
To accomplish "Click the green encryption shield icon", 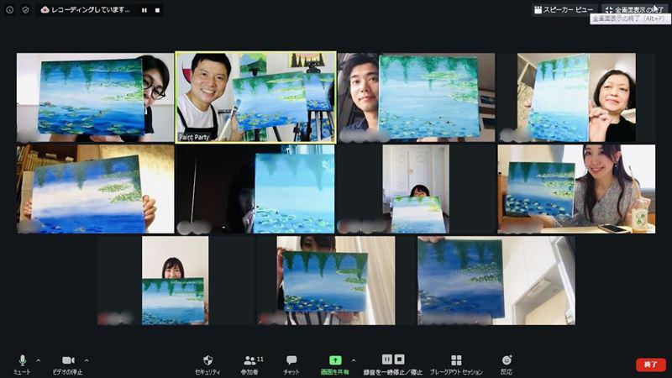I will (x=26, y=10).
